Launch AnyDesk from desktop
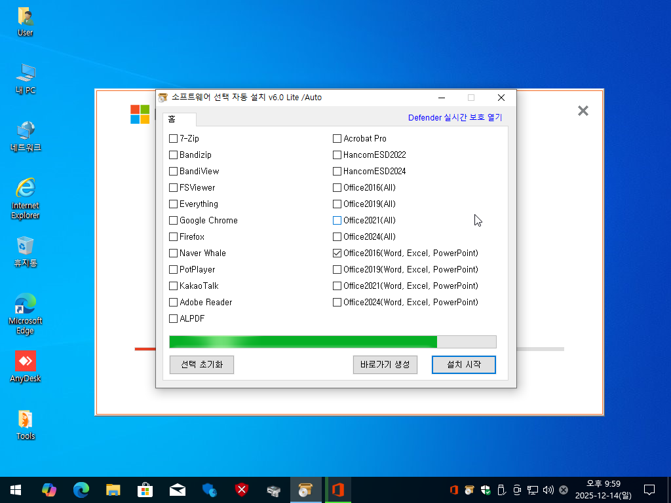Screen dimensions: 671x503 (26, 367)
